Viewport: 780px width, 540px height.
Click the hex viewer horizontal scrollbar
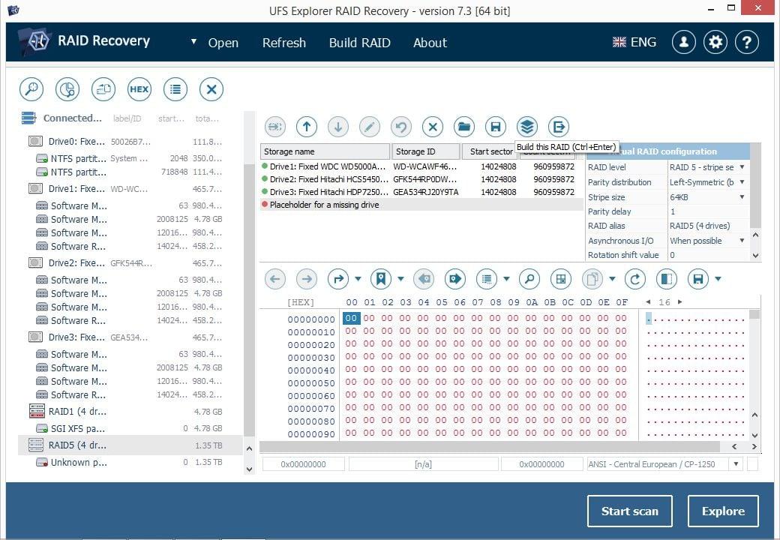(490, 446)
